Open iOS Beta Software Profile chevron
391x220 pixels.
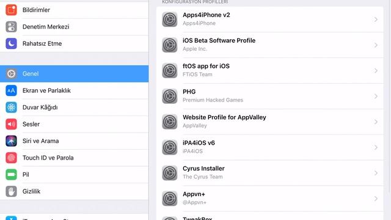(x=376, y=45)
